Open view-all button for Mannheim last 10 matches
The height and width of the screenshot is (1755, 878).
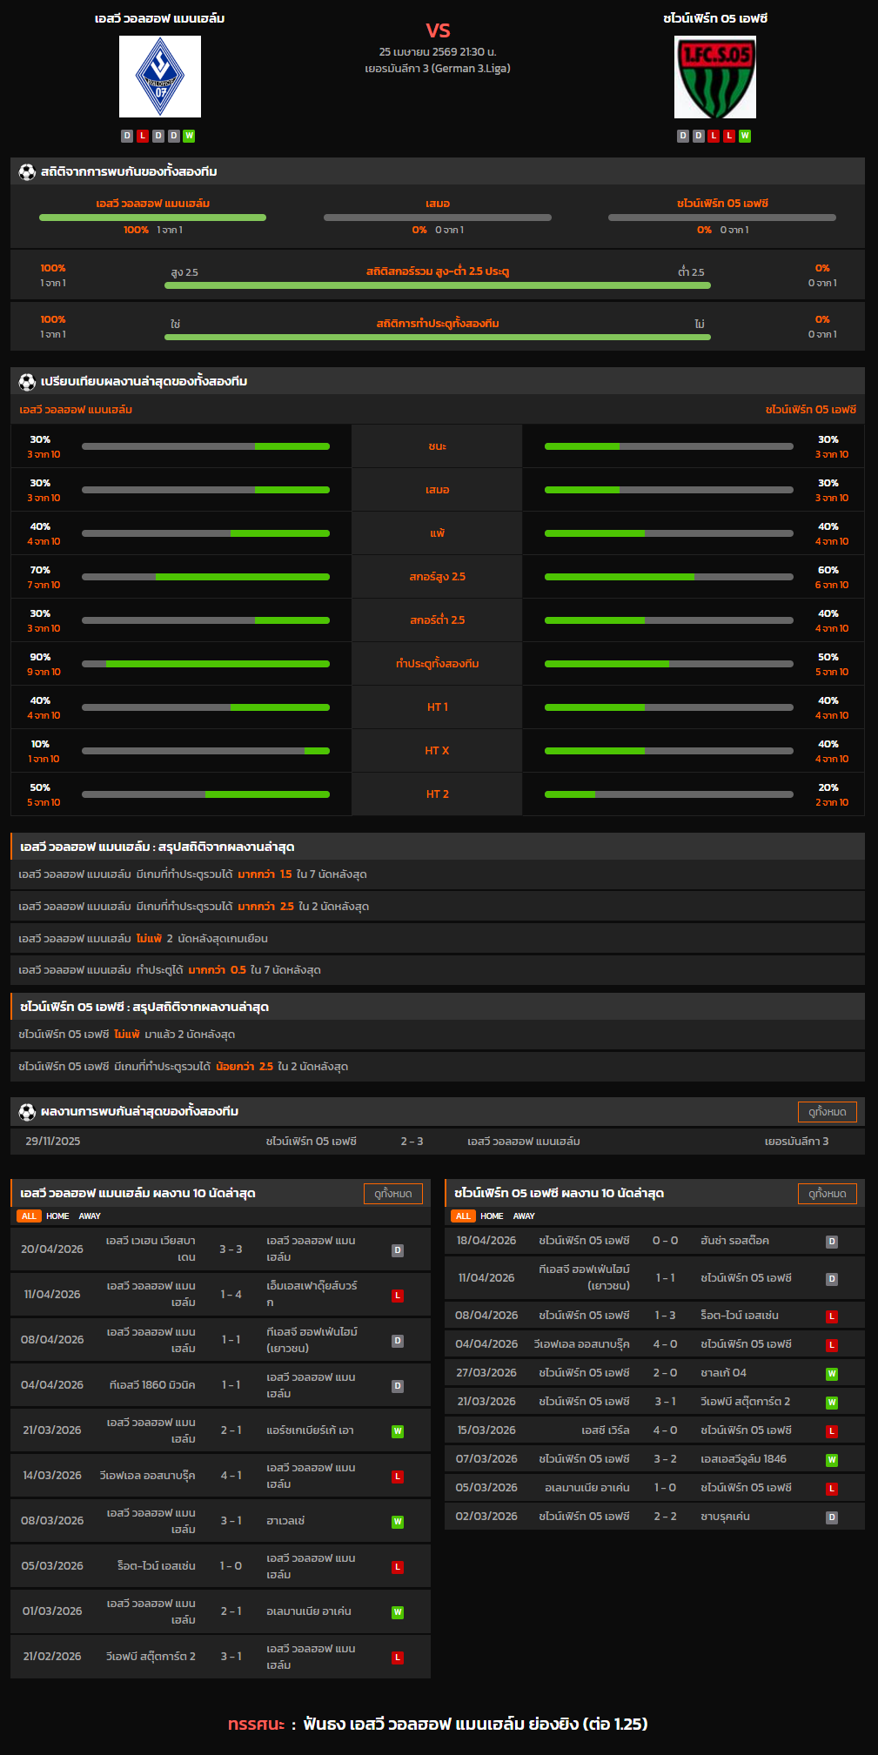click(x=392, y=1194)
